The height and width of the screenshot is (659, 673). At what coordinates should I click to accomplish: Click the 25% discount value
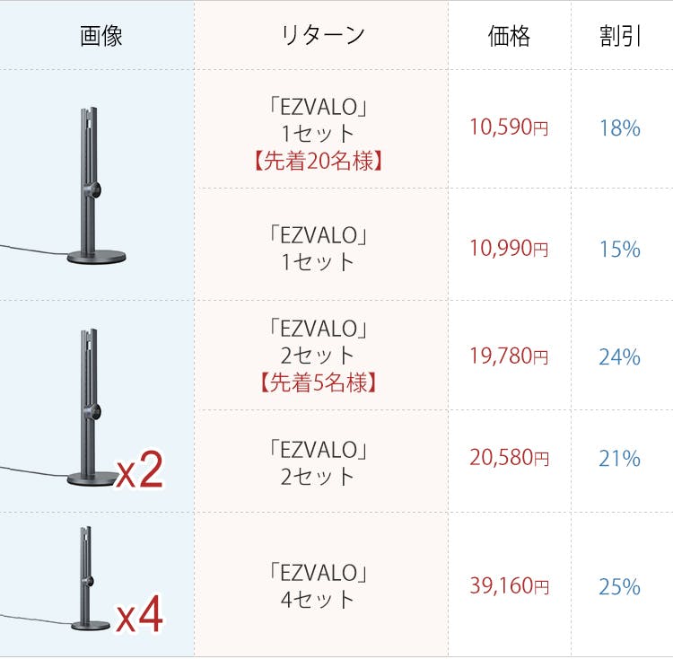coord(620,587)
